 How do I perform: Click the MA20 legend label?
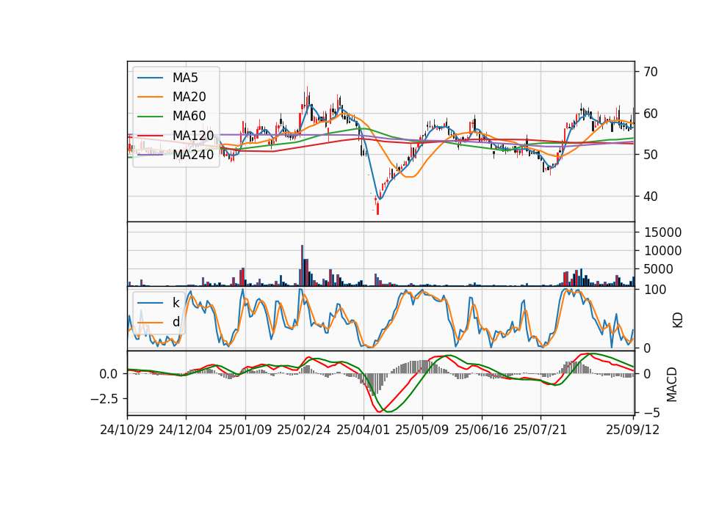point(189,97)
